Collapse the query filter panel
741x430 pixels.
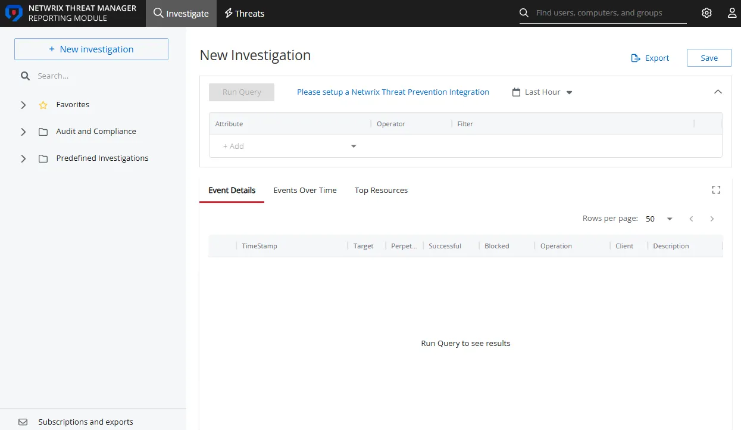pos(718,92)
